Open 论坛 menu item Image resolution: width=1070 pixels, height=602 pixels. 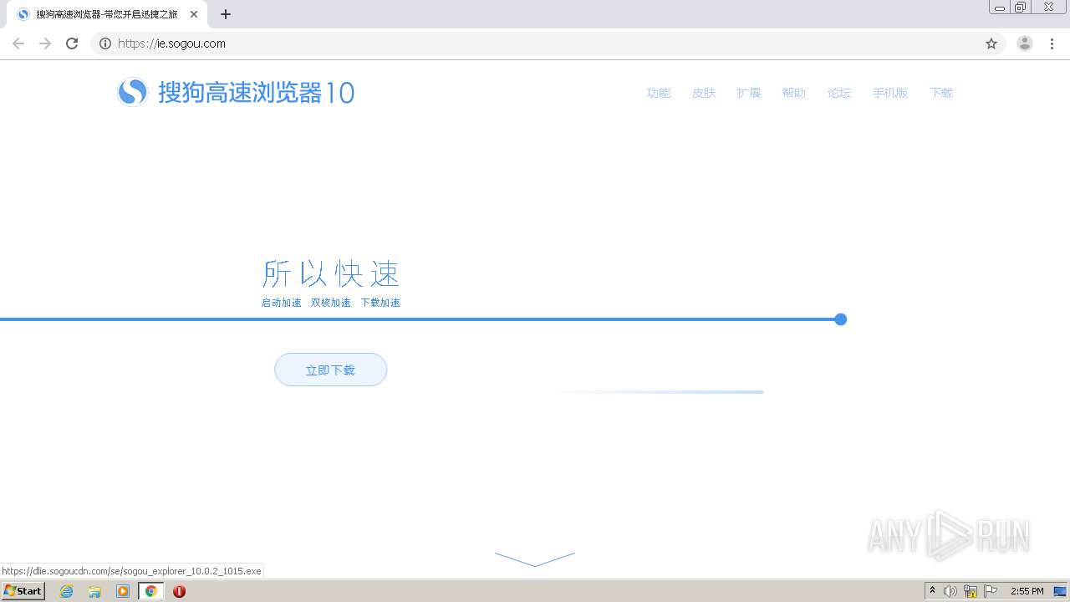pos(839,93)
